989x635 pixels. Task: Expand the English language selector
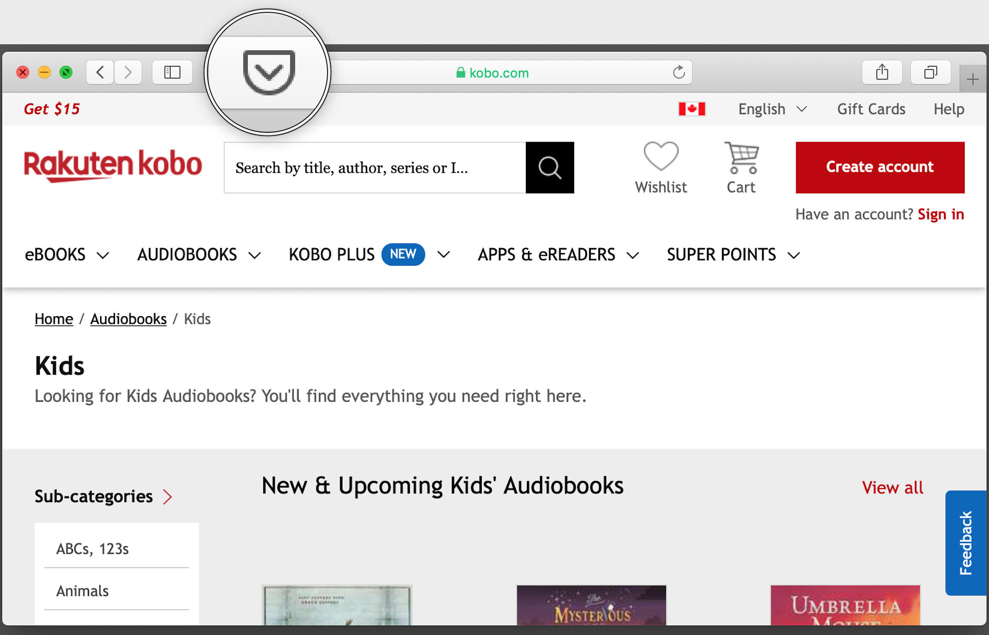click(x=771, y=109)
